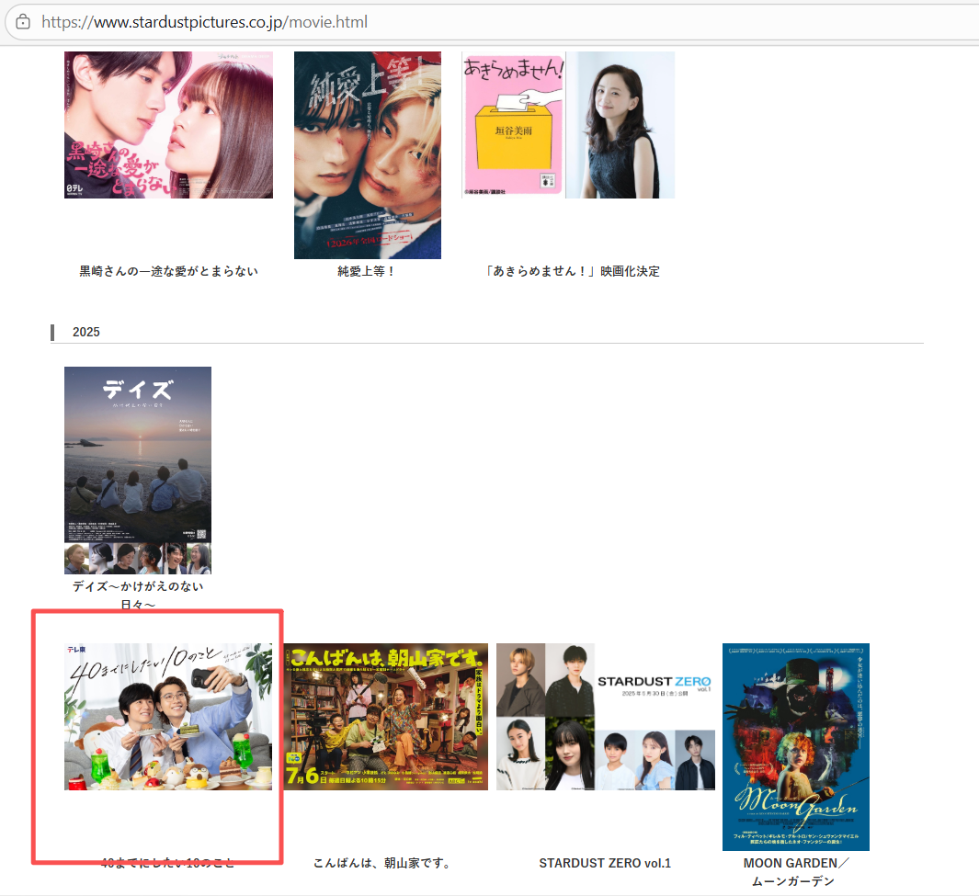
Task: Click the site security lock icon
Action: 23,22
